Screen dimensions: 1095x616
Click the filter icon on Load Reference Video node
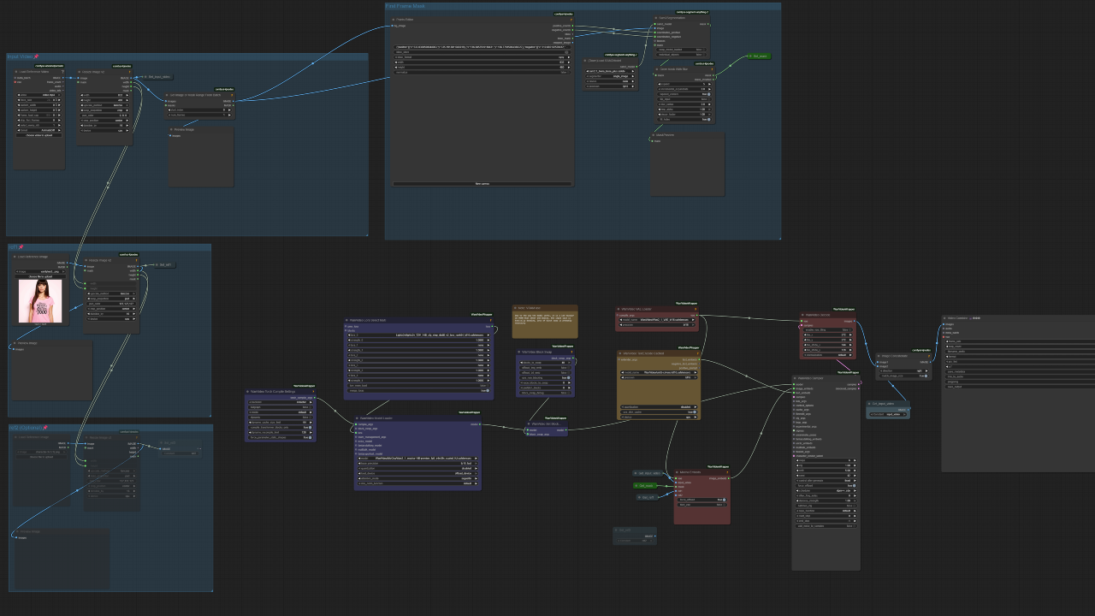coord(63,72)
